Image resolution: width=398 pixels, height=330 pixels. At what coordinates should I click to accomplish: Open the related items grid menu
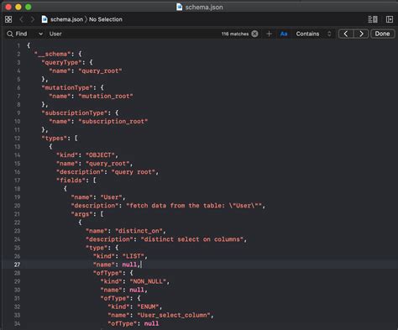click(8, 19)
